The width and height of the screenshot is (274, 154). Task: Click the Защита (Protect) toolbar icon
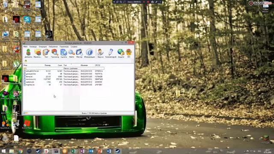point(121,53)
